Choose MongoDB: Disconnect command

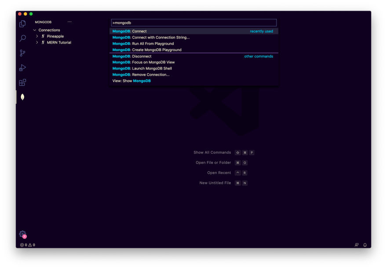[194, 56]
